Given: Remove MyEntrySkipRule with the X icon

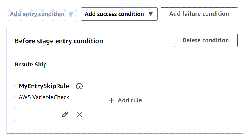Looking at the screenshot, I should pyautogui.click(x=79, y=114).
